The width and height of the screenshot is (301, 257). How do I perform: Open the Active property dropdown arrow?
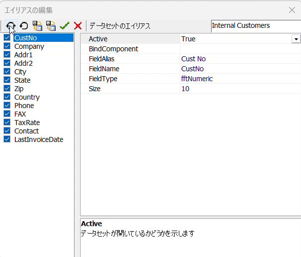coord(296,39)
